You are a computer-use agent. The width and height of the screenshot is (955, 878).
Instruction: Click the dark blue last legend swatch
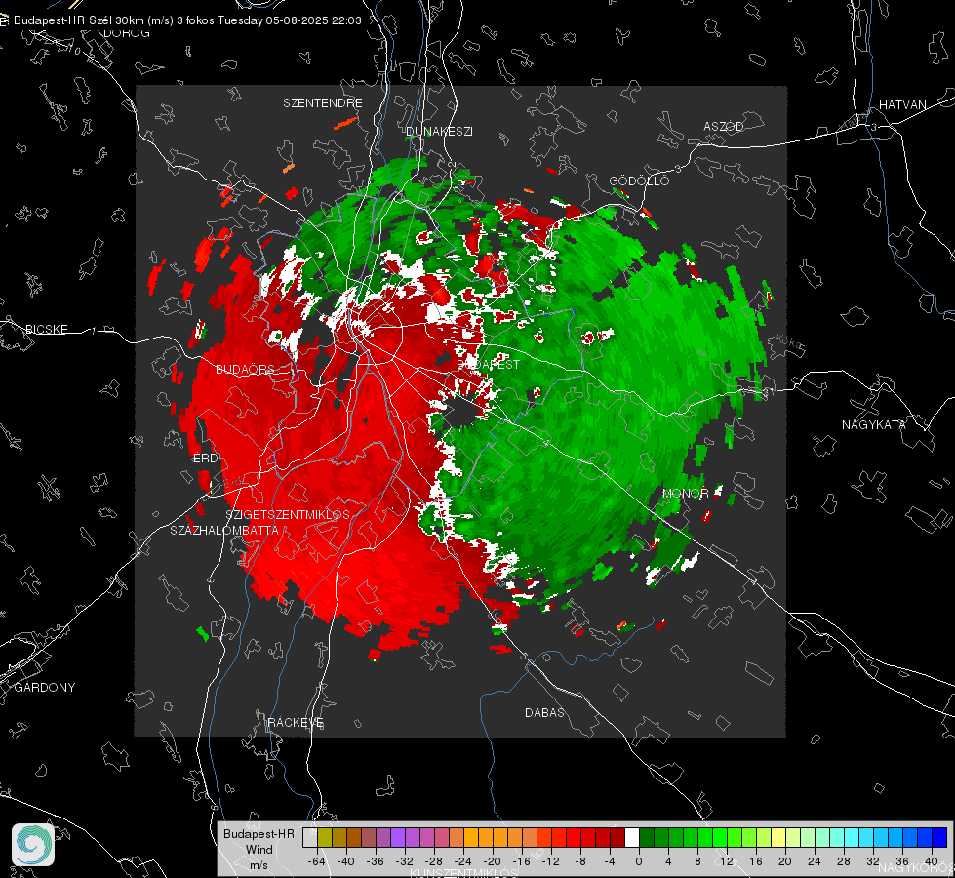[939, 837]
